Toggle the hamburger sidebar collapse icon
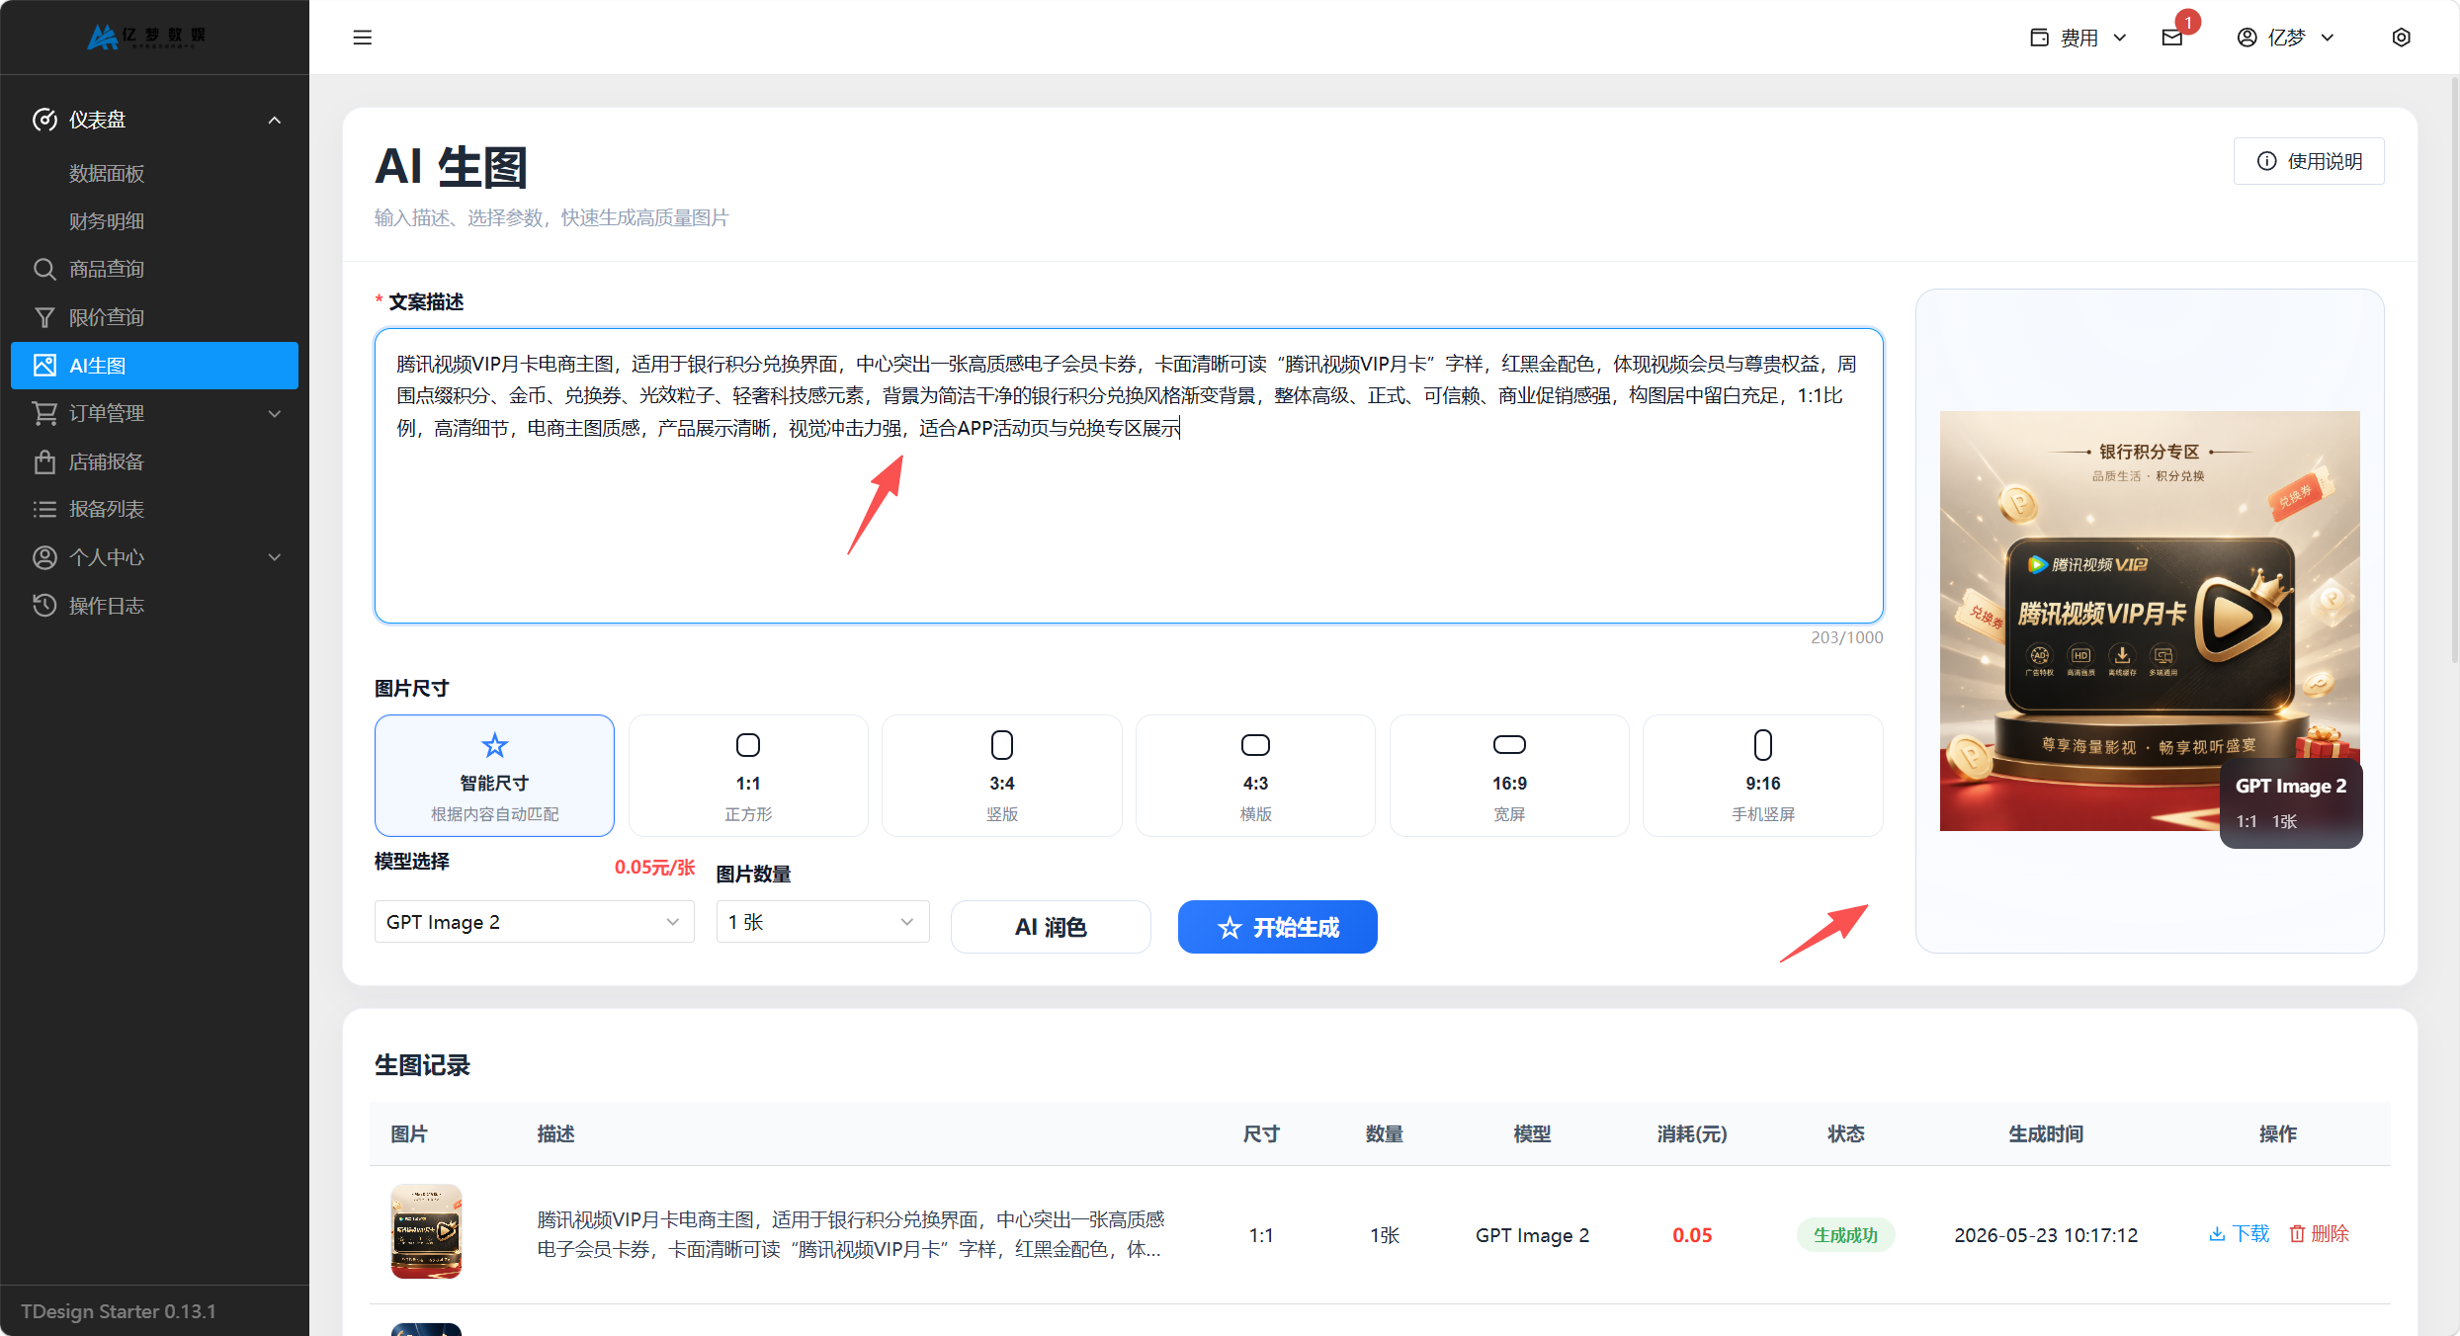 pyautogui.click(x=363, y=38)
